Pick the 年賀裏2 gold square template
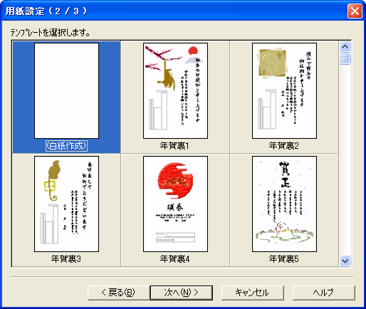Viewport: 366px width, 309px height. pos(284,90)
